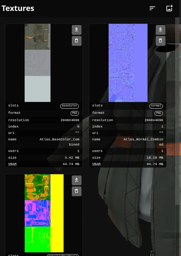This screenshot has height=256, width=181.
Task: Open the sort/filter textures icon
Action: (x=152, y=8)
